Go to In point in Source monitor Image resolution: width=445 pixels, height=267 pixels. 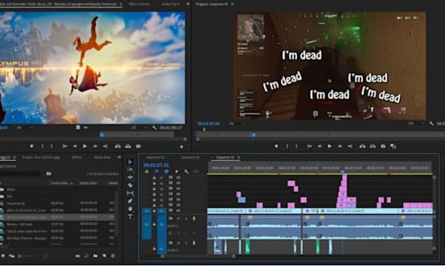[65, 146]
